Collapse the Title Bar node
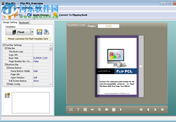176x122 pixels. tap(6, 48)
